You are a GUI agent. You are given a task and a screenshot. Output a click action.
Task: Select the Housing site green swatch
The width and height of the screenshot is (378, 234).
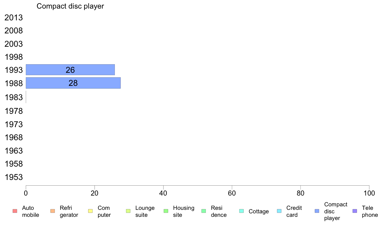166,211
